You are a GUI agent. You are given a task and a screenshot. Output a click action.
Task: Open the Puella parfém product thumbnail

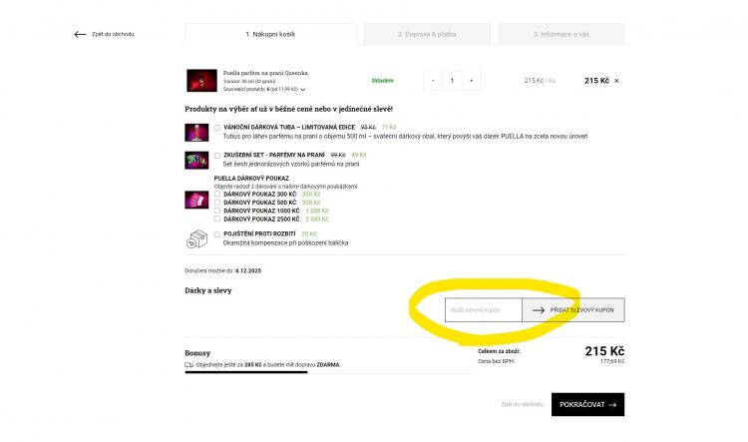click(201, 81)
